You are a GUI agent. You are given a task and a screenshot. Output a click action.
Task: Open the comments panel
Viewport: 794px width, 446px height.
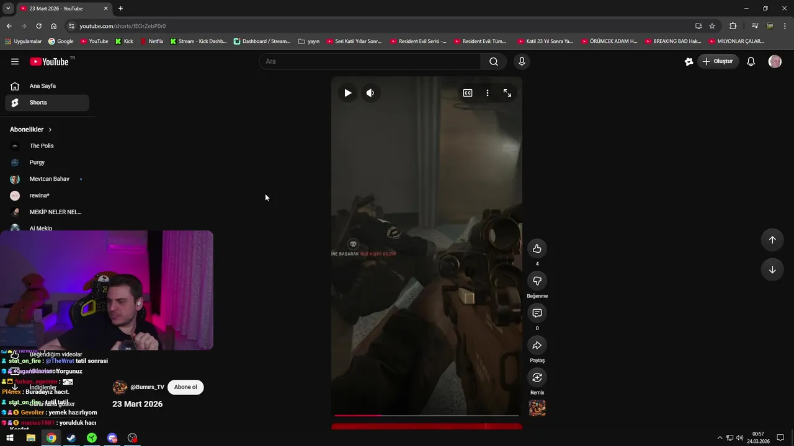tap(537, 313)
